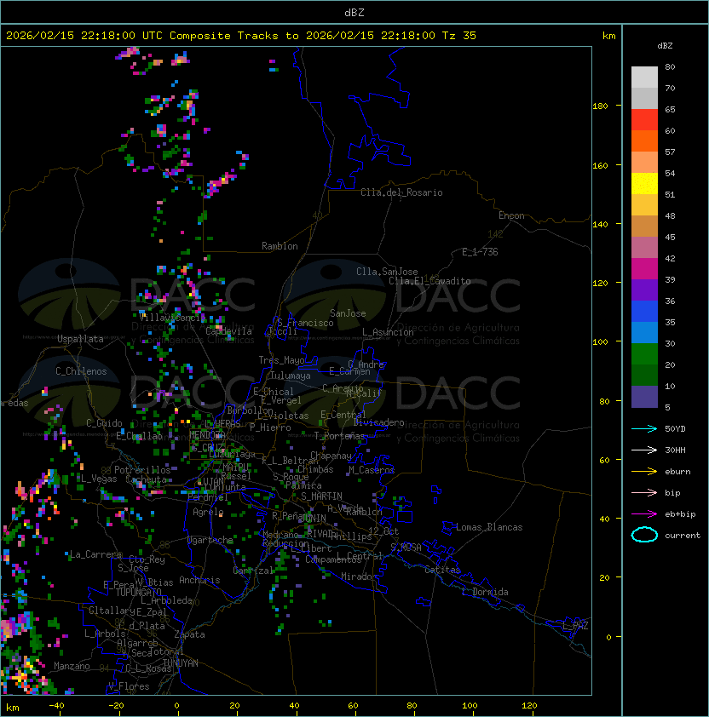This screenshot has height=717, width=709.
Task: Select the 65 dBZ gray swatch
Action: (x=644, y=98)
